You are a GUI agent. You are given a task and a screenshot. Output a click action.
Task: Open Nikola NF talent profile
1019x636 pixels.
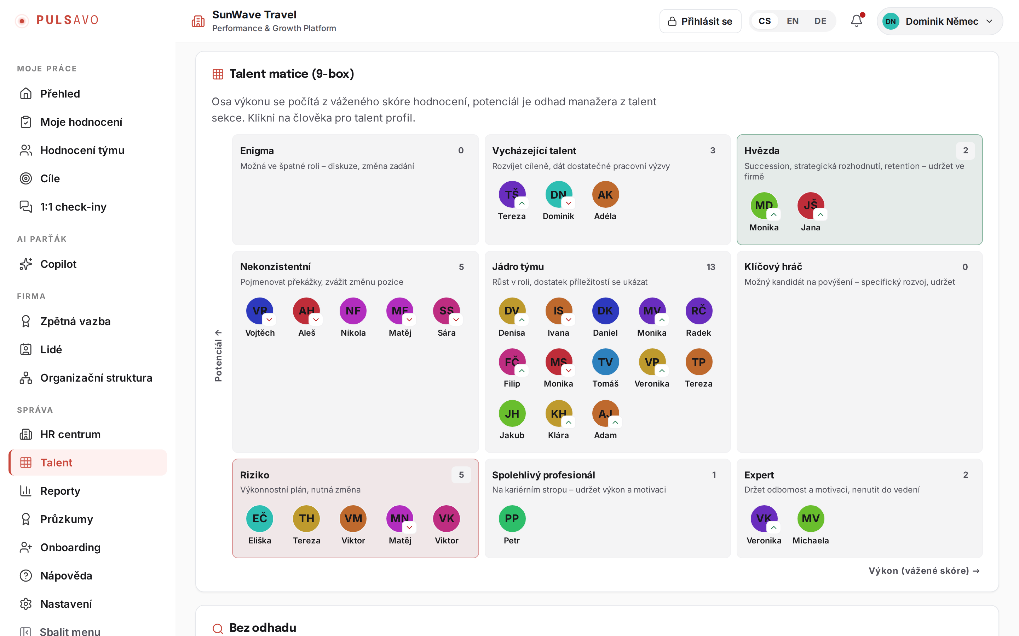click(x=353, y=318)
